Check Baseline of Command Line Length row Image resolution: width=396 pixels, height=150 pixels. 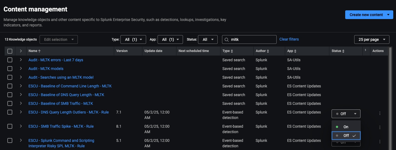pyautogui.click(x=10, y=86)
